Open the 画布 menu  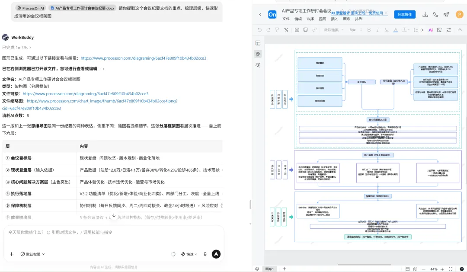[347, 19]
